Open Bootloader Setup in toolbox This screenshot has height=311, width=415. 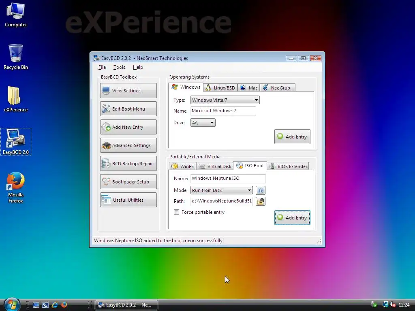point(128,182)
